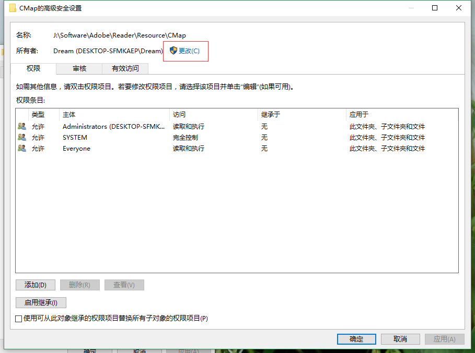Click the 启用继承(I) button
The height and width of the screenshot is (353, 475).
coord(41,302)
